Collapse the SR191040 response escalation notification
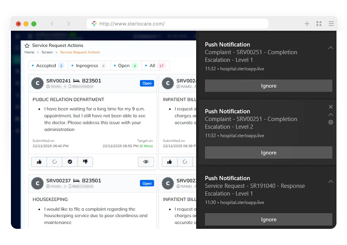Screen dimensions: 347x245 [x=331, y=182]
